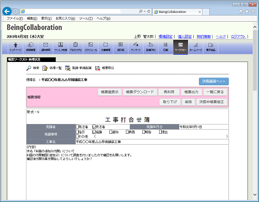Open the ヘルプ(H) menu in menu bar
Viewport: 259px width, 202px height.
point(104,19)
